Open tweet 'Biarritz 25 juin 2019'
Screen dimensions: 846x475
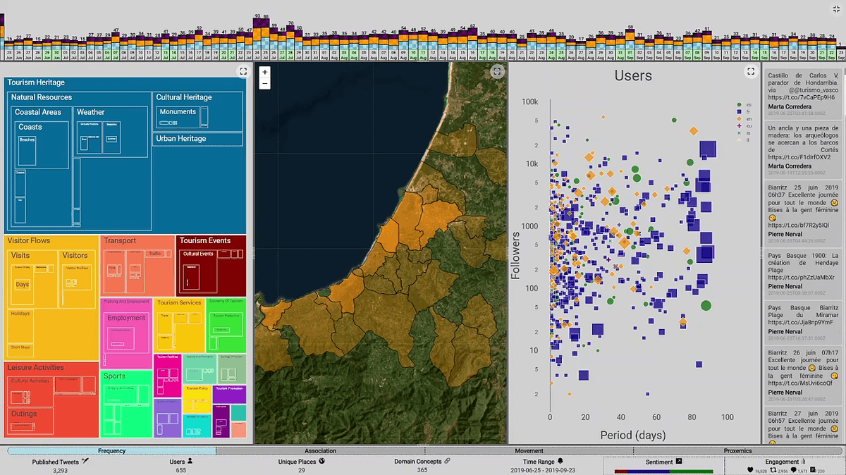point(804,213)
